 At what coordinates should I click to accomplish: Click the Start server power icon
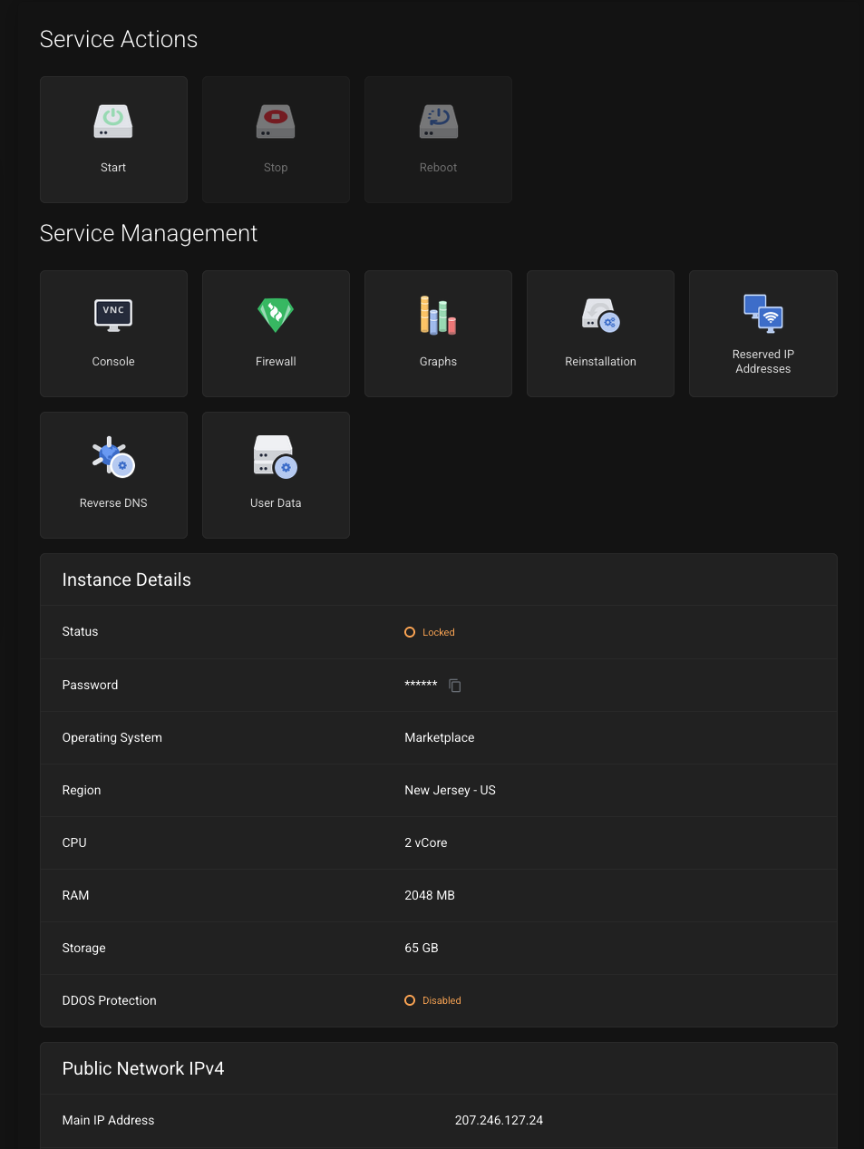[113, 122]
